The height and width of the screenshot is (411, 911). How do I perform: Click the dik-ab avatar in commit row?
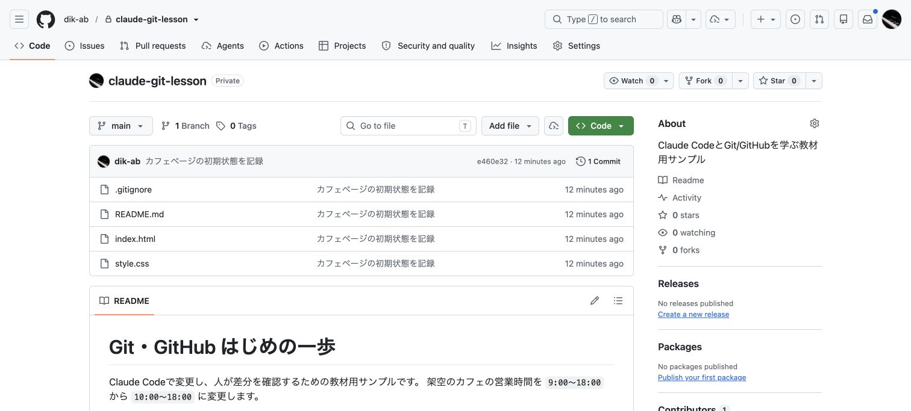[x=104, y=161]
